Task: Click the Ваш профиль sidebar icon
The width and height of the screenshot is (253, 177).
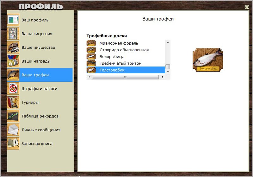Action: point(13,20)
